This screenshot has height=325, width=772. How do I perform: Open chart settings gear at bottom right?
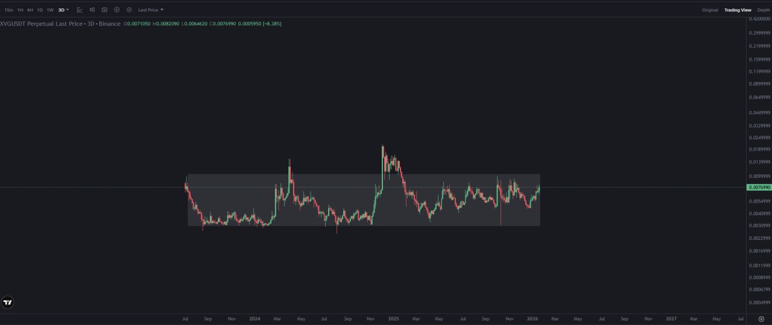(761, 319)
